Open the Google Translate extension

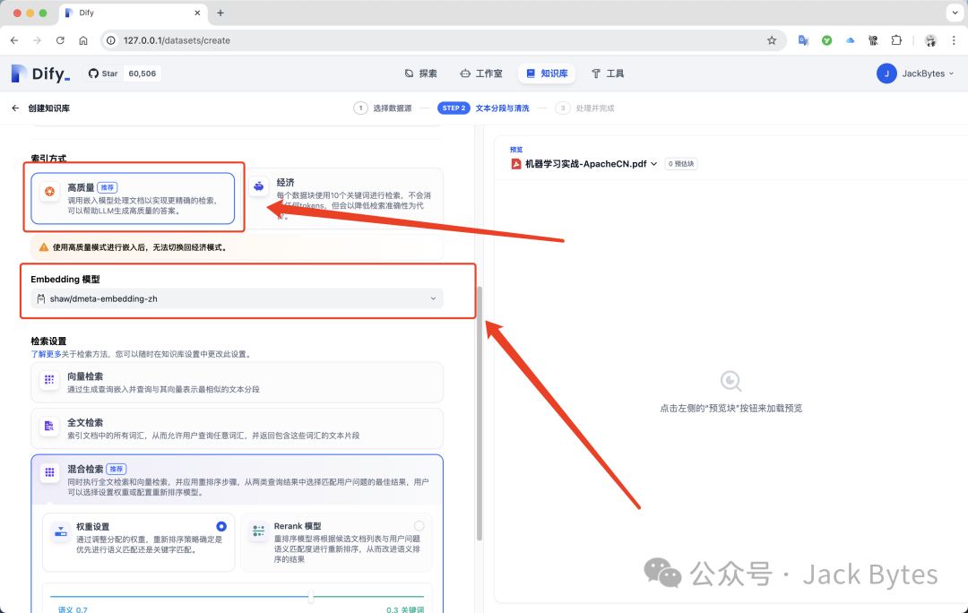tap(803, 40)
